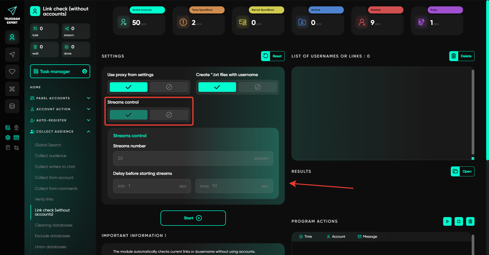The width and height of the screenshot is (489, 255).
Task: Click the paper plane icon in left sidebar
Action: (x=12, y=54)
